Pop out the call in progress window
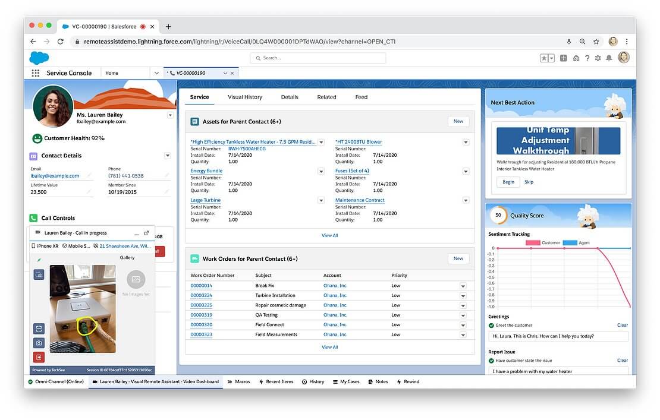The height and width of the screenshot is (420, 660). [146, 233]
